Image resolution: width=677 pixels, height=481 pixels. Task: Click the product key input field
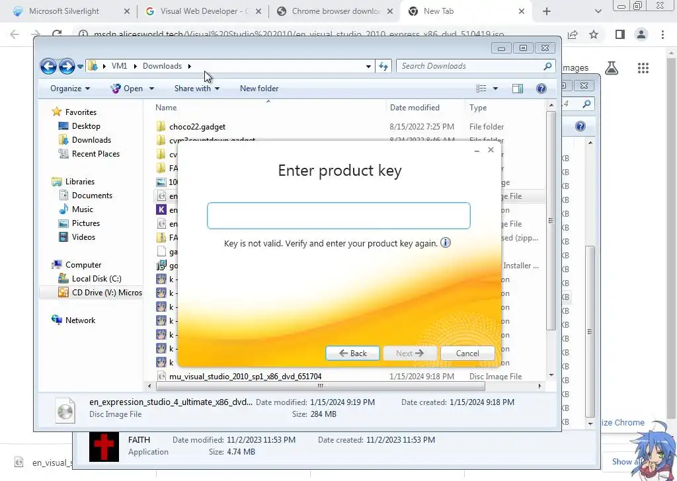338,215
